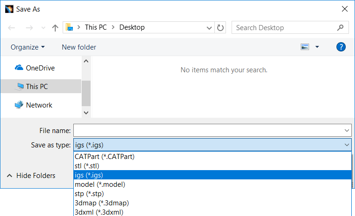Click the change view icon
The height and width of the screenshot is (216, 355).
305,47
